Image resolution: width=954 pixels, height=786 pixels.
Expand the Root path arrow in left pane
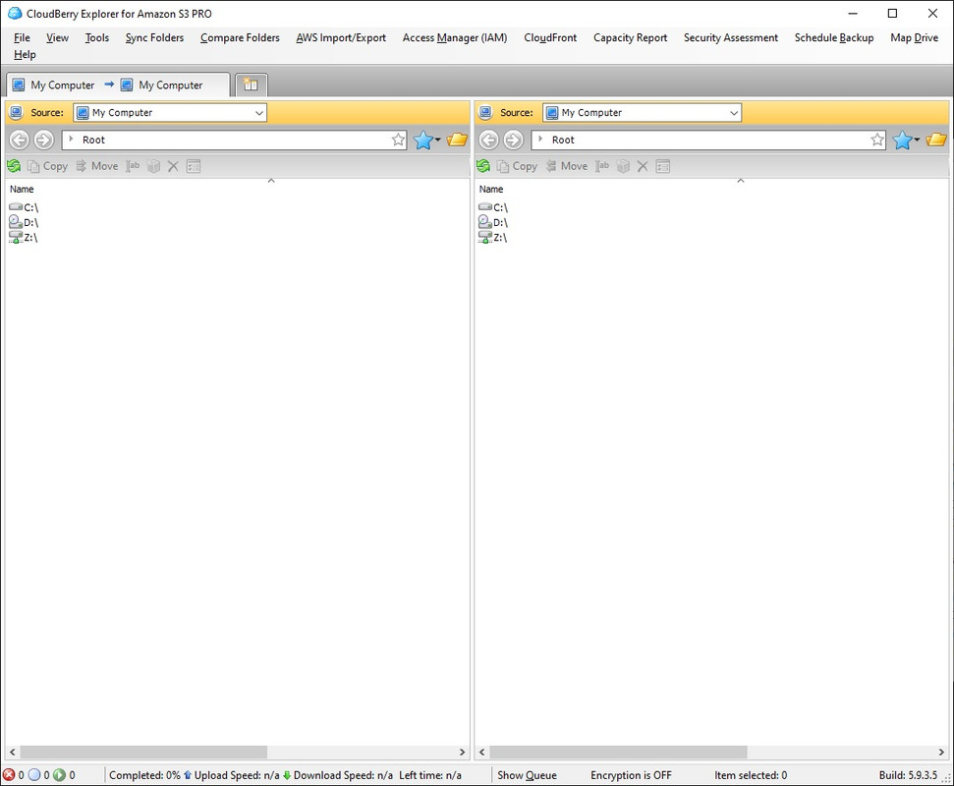[x=71, y=140]
